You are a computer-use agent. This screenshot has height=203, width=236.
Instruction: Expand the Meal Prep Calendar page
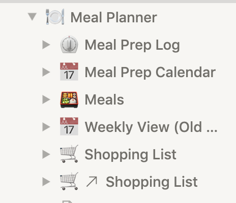tap(46, 72)
